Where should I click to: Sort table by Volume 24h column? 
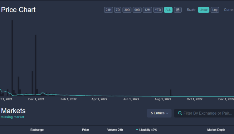(x=115, y=130)
